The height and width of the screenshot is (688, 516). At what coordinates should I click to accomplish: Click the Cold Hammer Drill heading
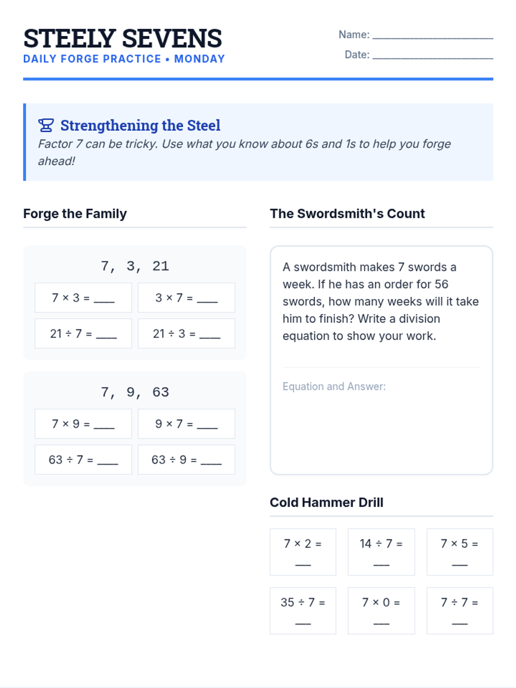pyautogui.click(x=326, y=502)
